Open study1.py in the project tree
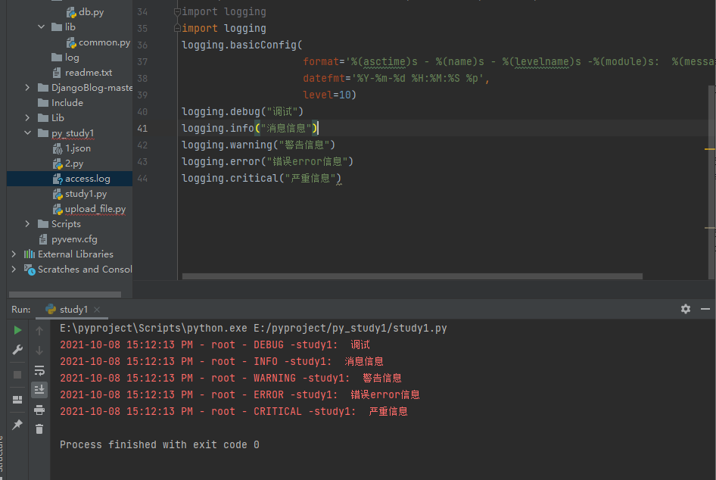The width and height of the screenshot is (716, 480). click(85, 194)
